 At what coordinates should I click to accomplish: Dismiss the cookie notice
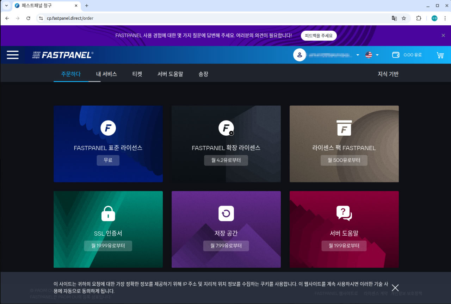395,287
